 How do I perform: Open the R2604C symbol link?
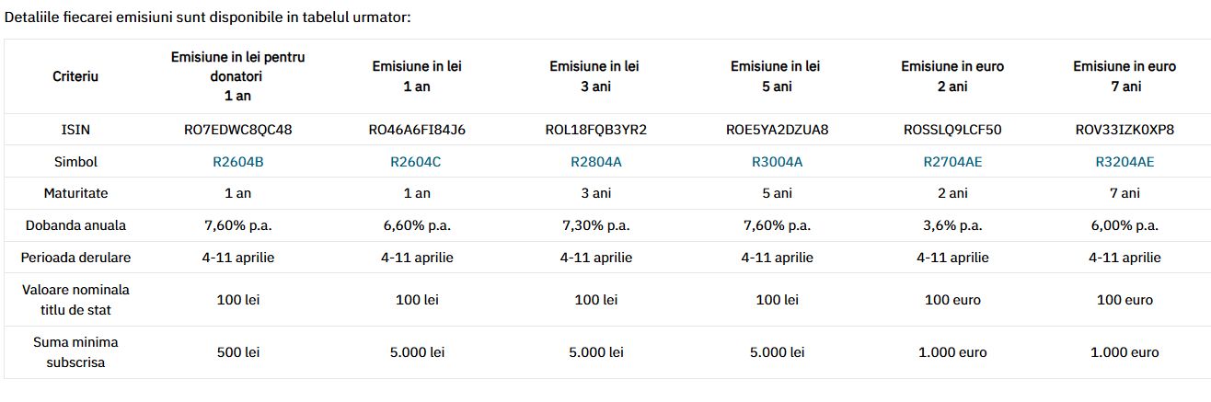(x=417, y=162)
